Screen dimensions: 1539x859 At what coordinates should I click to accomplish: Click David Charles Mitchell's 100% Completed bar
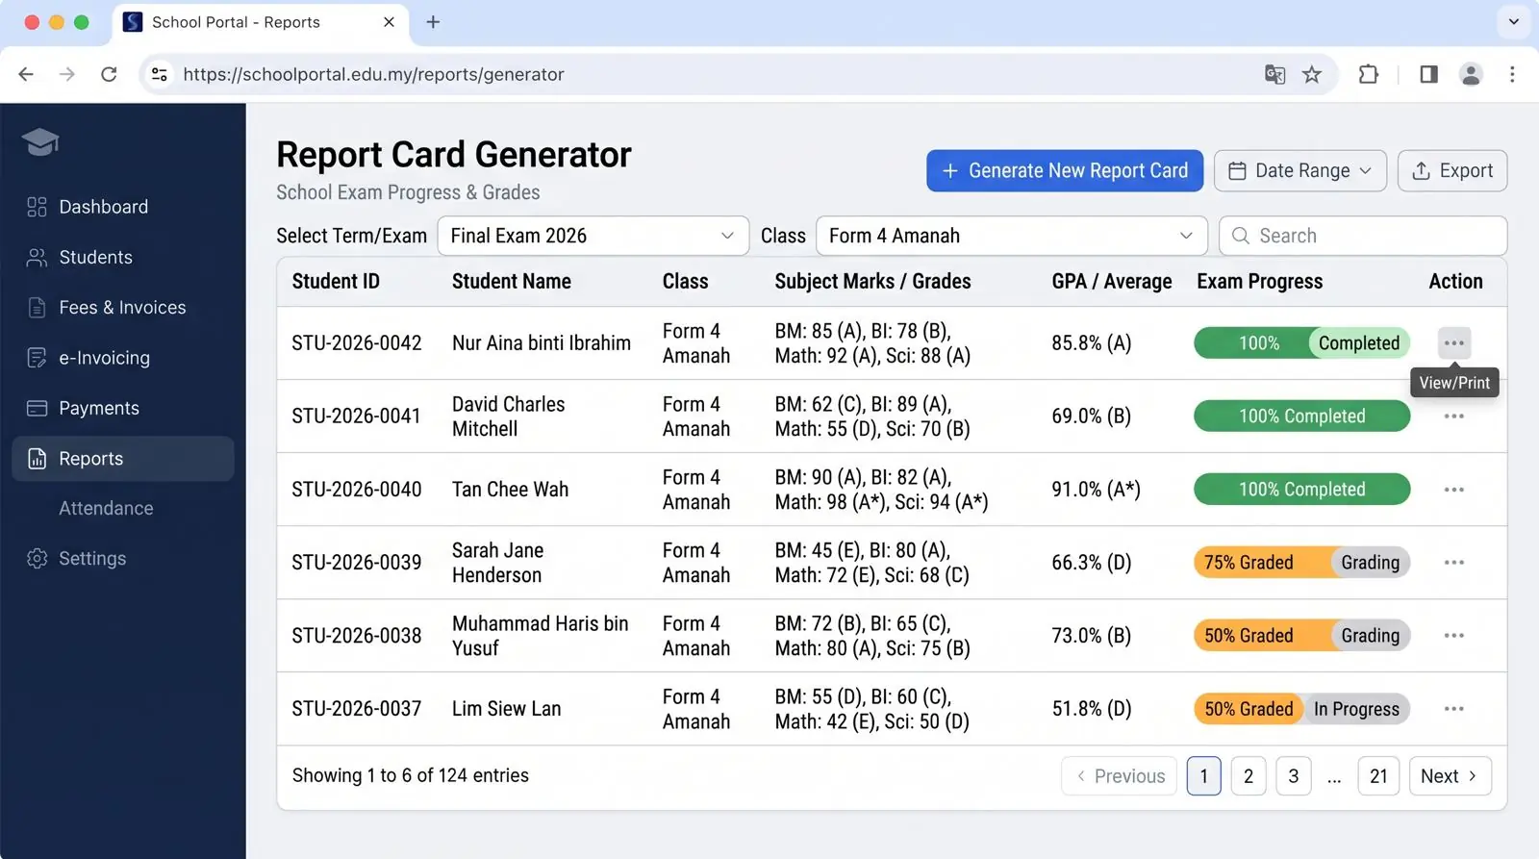click(1301, 417)
